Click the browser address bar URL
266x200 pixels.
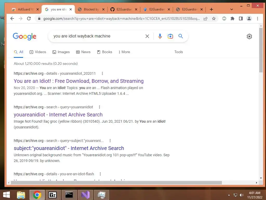[122, 18]
